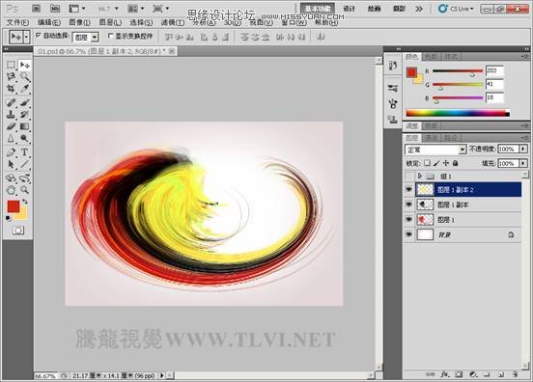Click the R value input field
Image resolution: width=533 pixels, height=382 pixels.
pos(494,70)
